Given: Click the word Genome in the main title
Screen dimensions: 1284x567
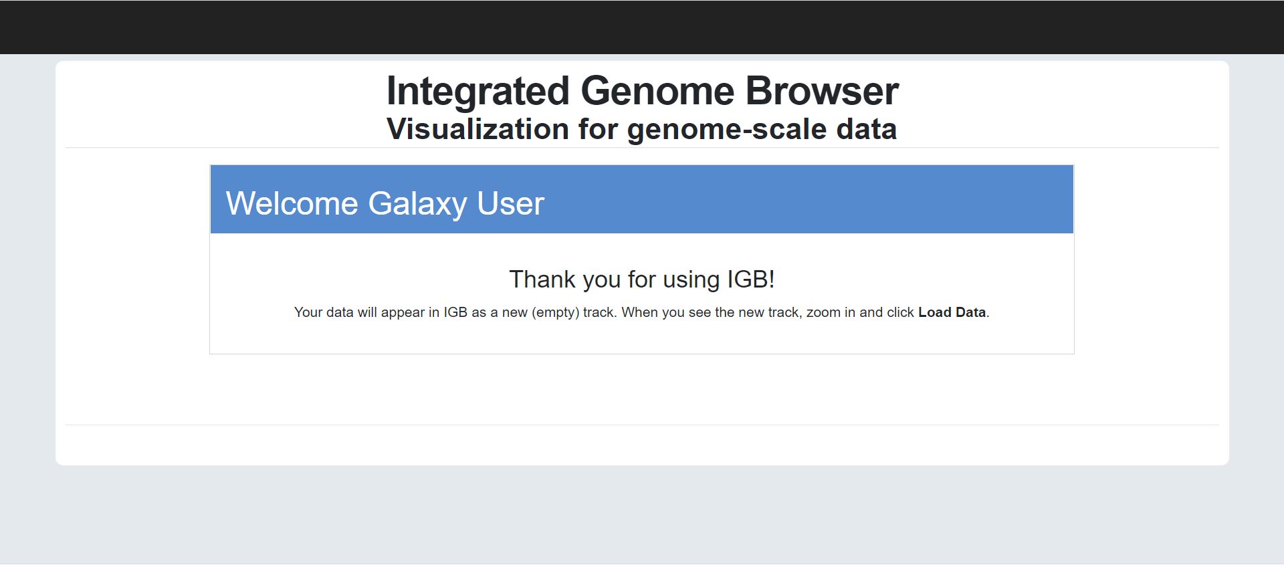Looking at the screenshot, I should click(x=657, y=91).
